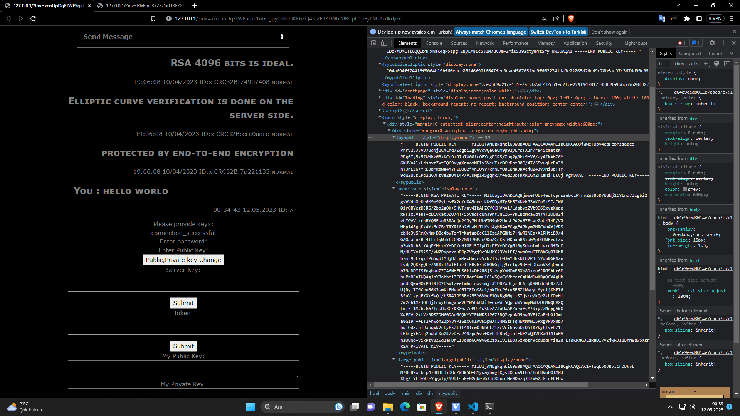
Task: Expand the deathpage div node
Action: pos(380,91)
